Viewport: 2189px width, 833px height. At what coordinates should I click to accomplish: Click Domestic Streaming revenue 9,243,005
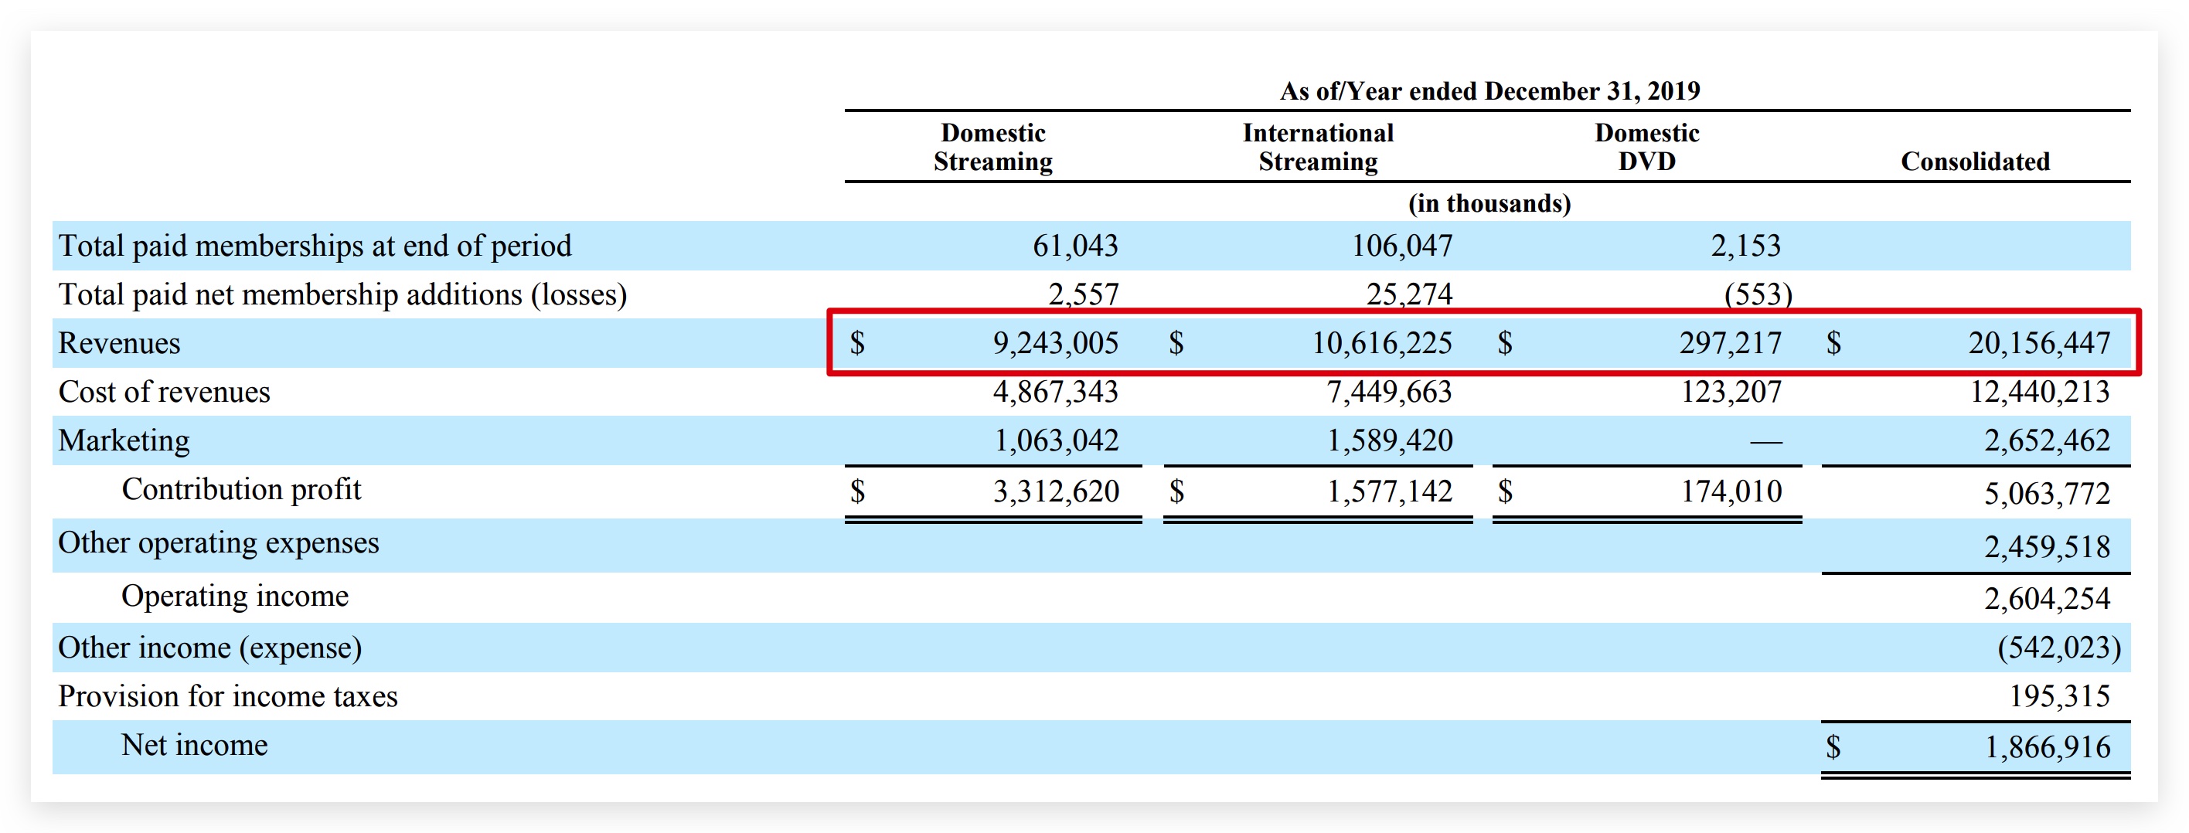[x=1055, y=343]
